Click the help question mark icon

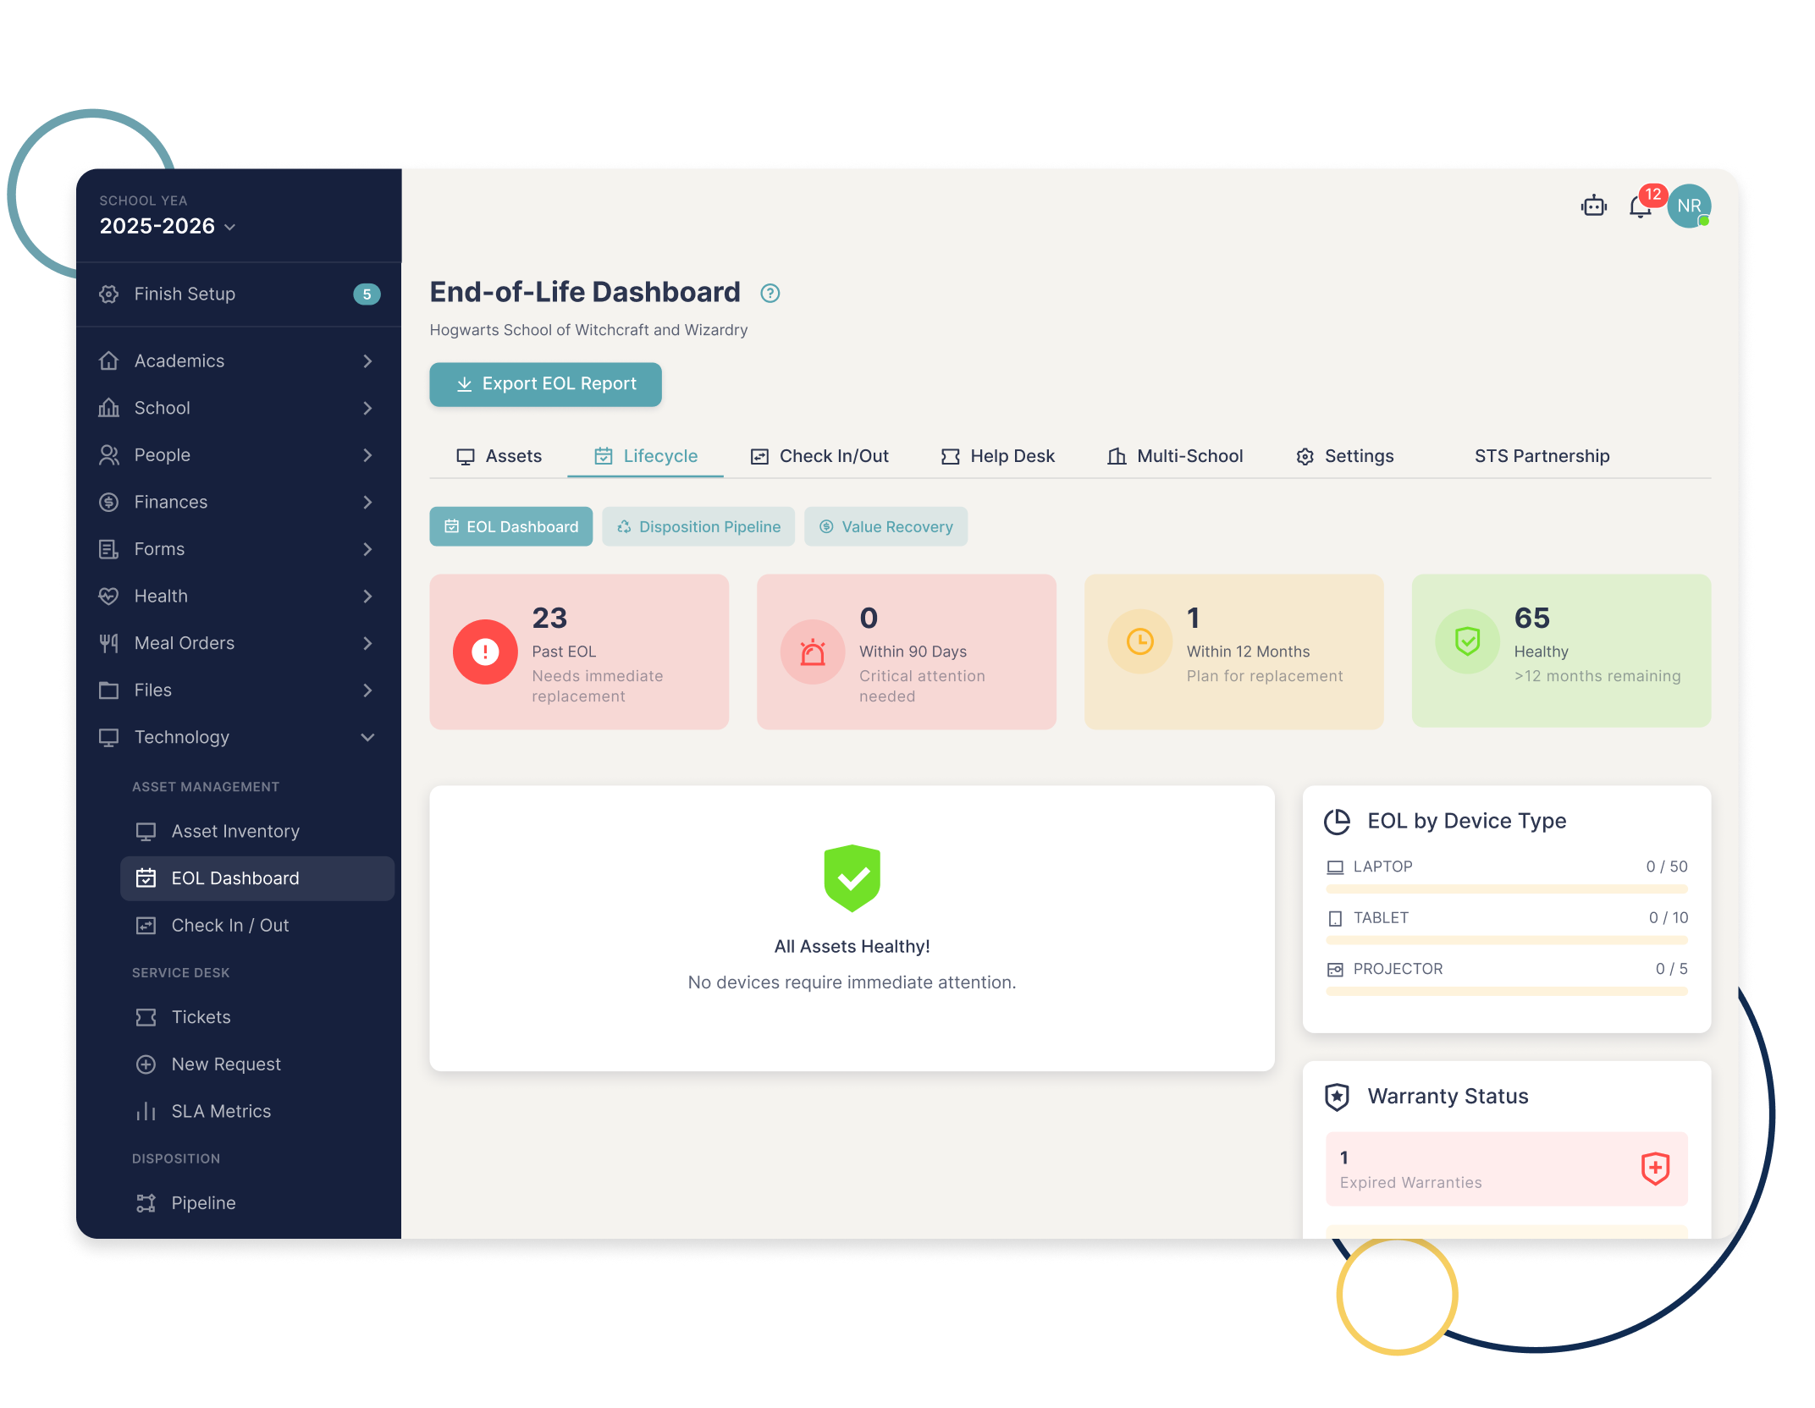tap(770, 293)
